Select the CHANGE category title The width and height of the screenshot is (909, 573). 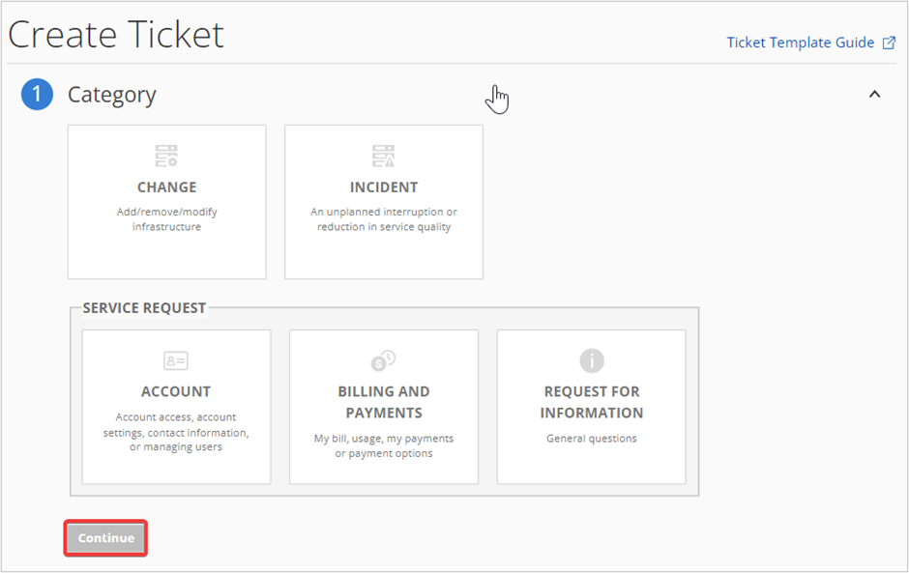pos(167,187)
